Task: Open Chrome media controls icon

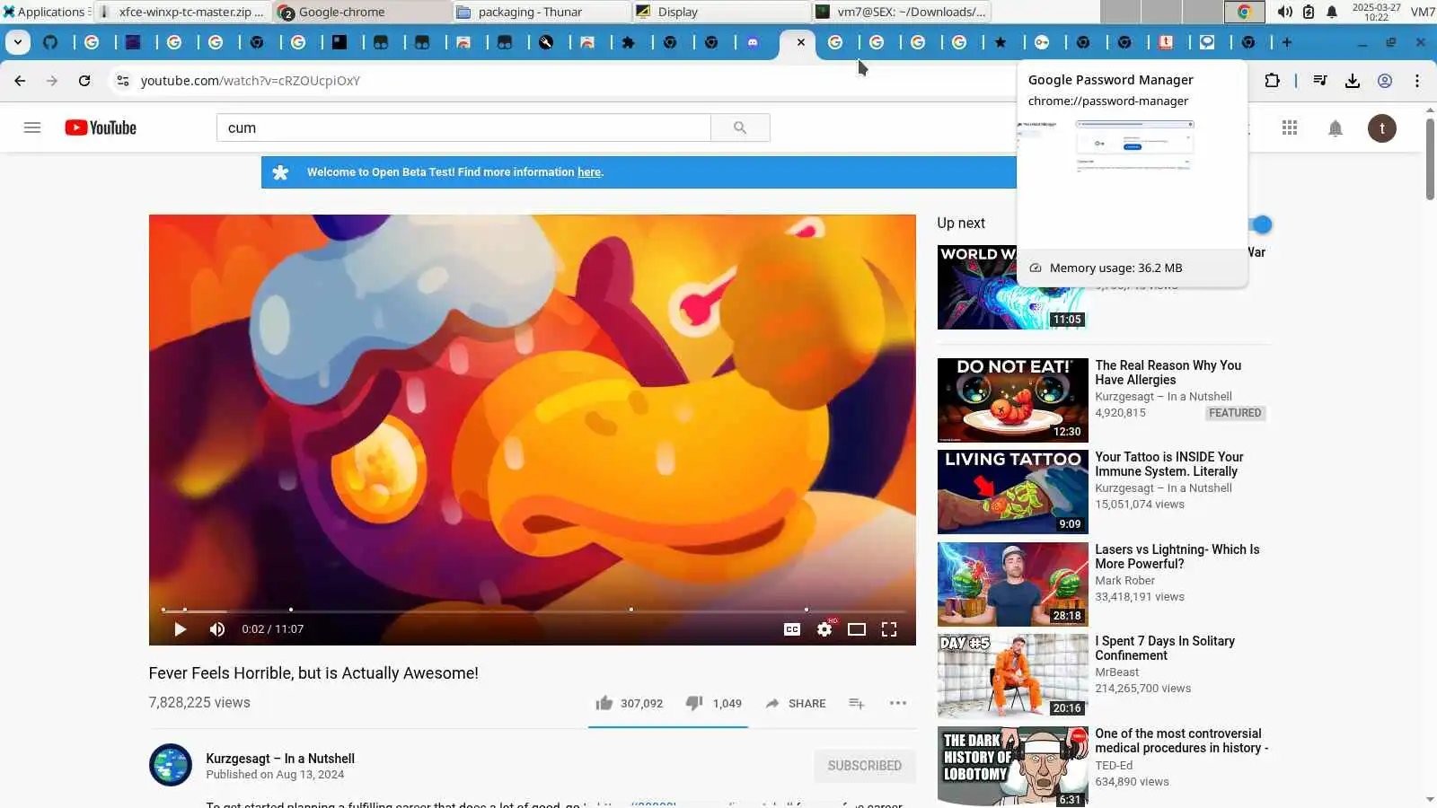Action: tap(1320, 81)
